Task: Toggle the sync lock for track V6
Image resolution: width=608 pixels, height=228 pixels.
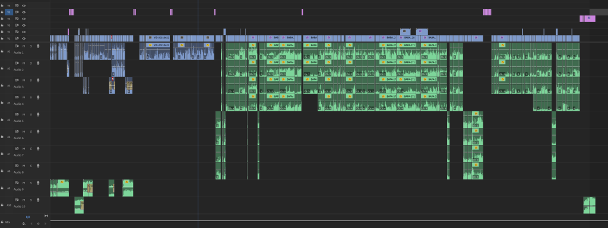Action: (17, 6)
